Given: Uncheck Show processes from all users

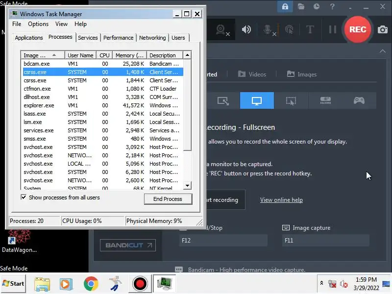Looking at the screenshot, I should click(x=24, y=197).
